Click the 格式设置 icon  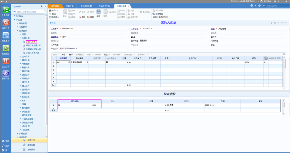click(x=153, y=11)
